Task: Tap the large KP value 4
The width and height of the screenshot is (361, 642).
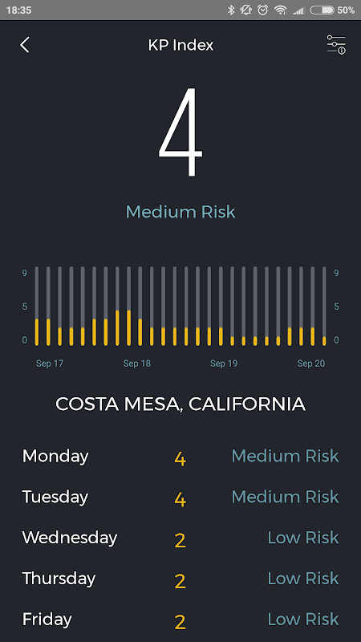Action: [180, 132]
